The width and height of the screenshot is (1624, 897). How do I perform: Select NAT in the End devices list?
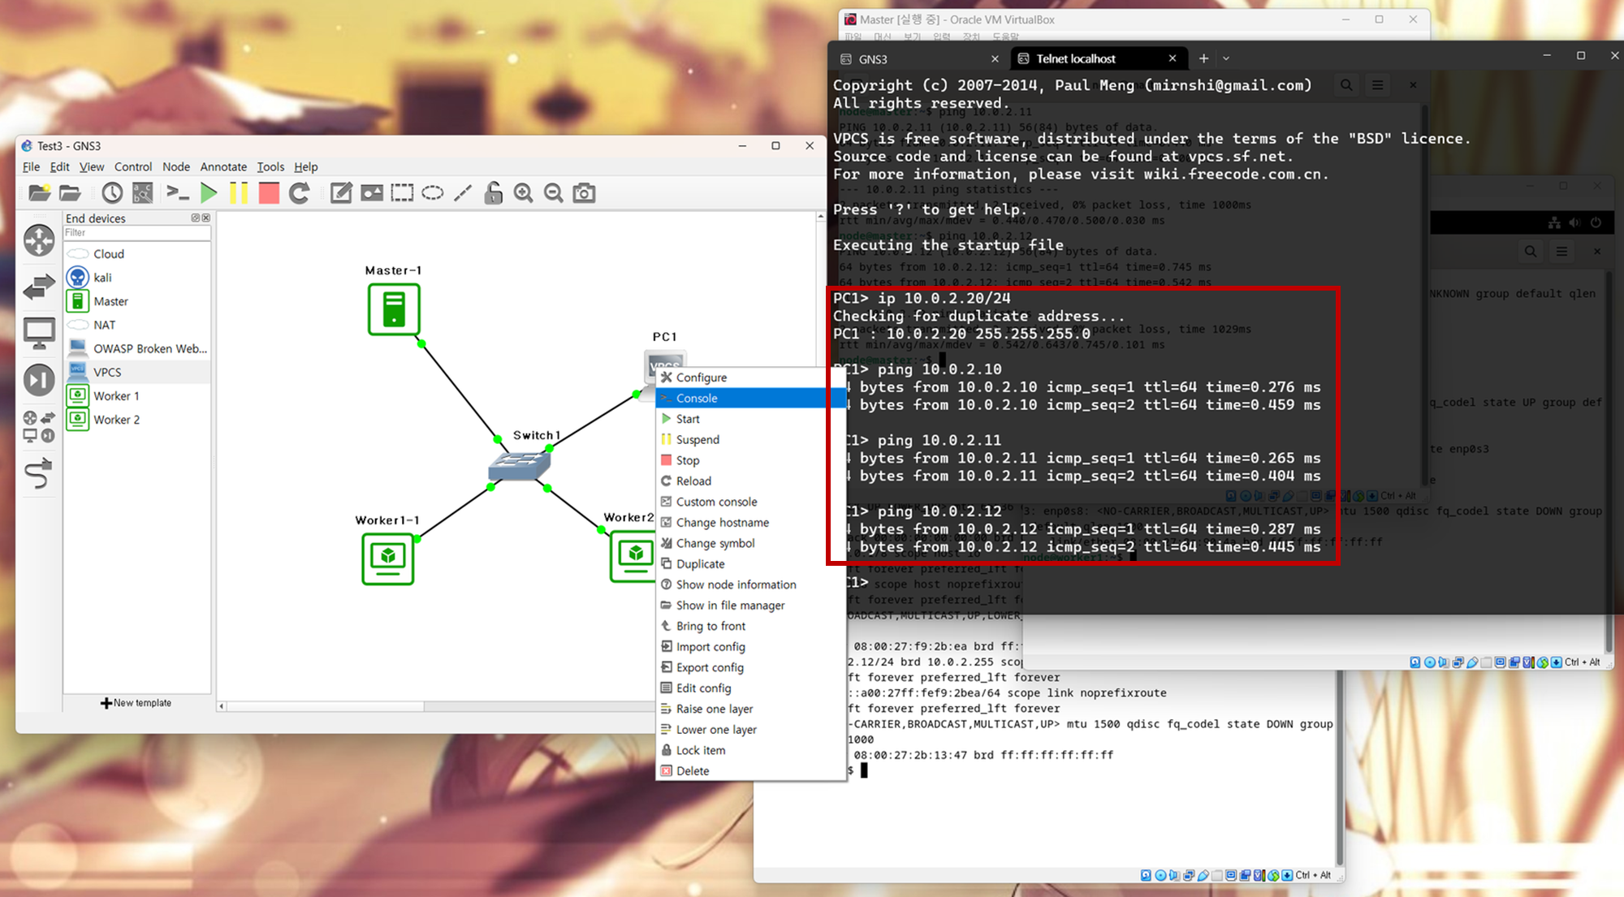click(x=137, y=325)
